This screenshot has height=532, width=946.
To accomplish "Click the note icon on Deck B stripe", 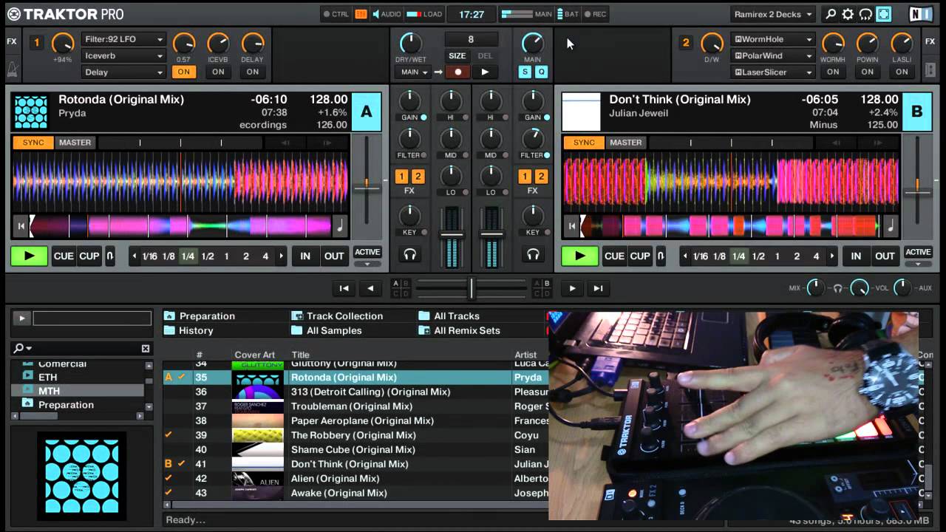I will (890, 227).
